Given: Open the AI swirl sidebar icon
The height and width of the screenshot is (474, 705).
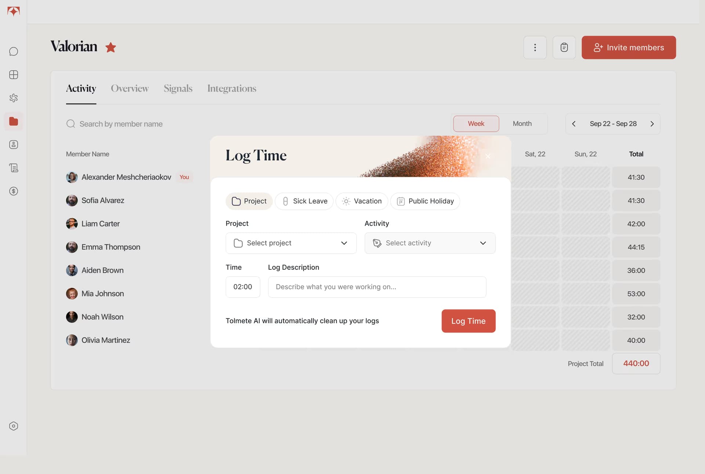Looking at the screenshot, I should pos(14,98).
